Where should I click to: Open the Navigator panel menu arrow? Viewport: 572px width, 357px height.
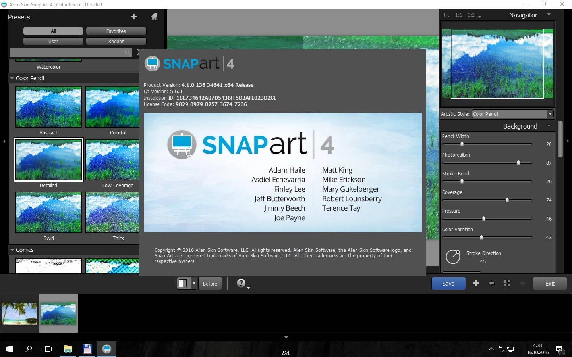pyautogui.click(x=549, y=15)
